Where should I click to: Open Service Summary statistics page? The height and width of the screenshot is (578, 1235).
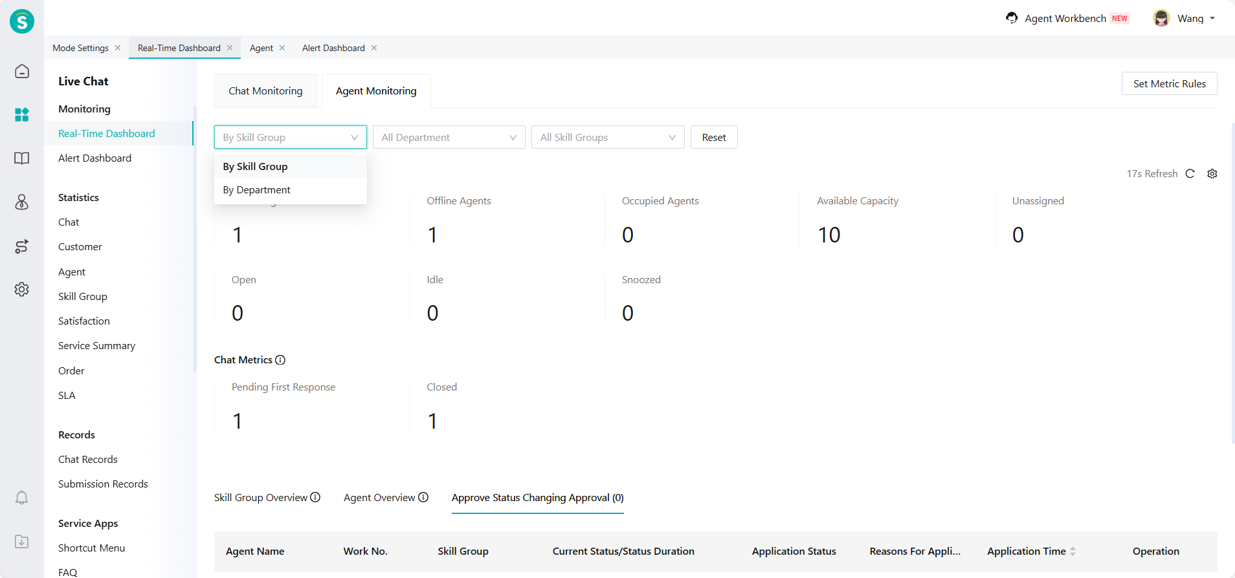point(96,345)
